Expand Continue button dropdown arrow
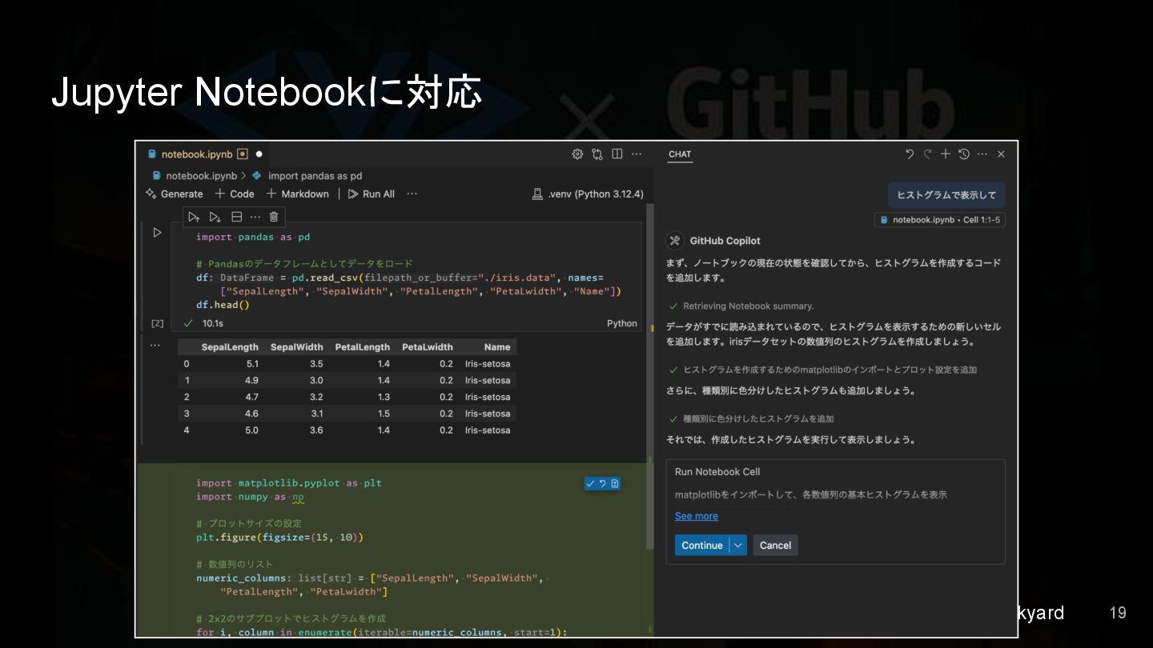This screenshot has width=1153, height=648. point(738,545)
